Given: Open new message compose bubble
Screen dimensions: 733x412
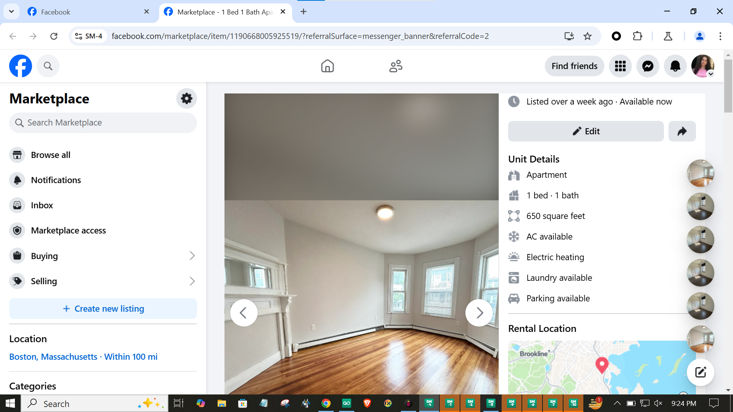Looking at the screenshot, I should click(700, 372).
